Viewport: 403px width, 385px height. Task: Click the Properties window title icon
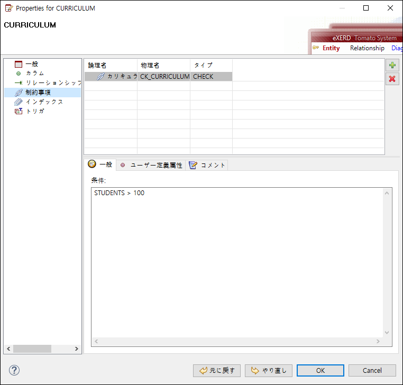click(x=9, y=8)
